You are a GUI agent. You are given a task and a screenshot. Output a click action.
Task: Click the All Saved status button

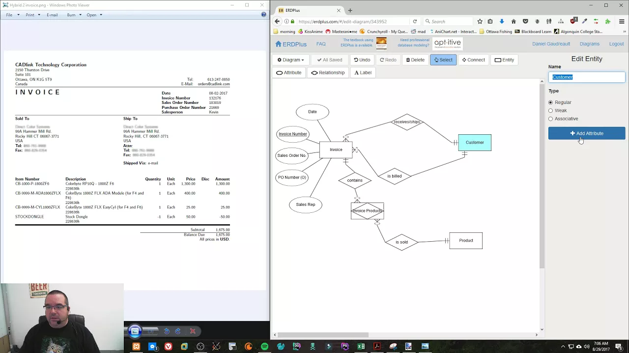[x=330, y=60]
